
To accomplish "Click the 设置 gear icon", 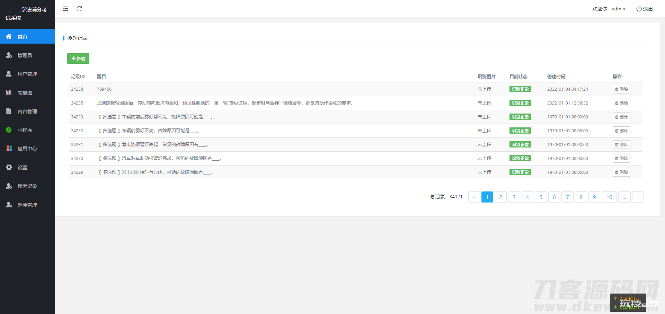I will (9, 167).
